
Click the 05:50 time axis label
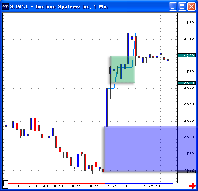tap(78, 186)
